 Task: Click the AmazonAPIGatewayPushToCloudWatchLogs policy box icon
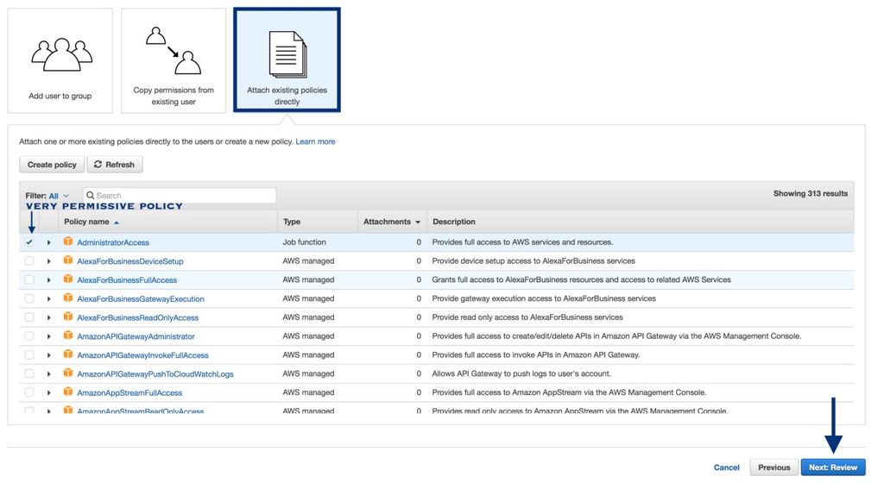(x=68, y=373)
